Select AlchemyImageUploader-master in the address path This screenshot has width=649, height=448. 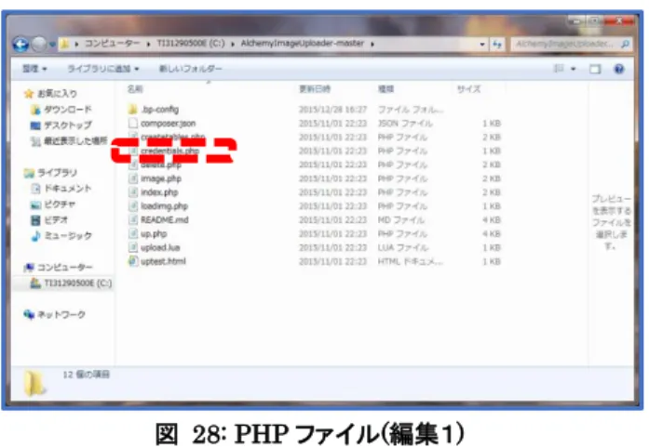coord(302,43)
